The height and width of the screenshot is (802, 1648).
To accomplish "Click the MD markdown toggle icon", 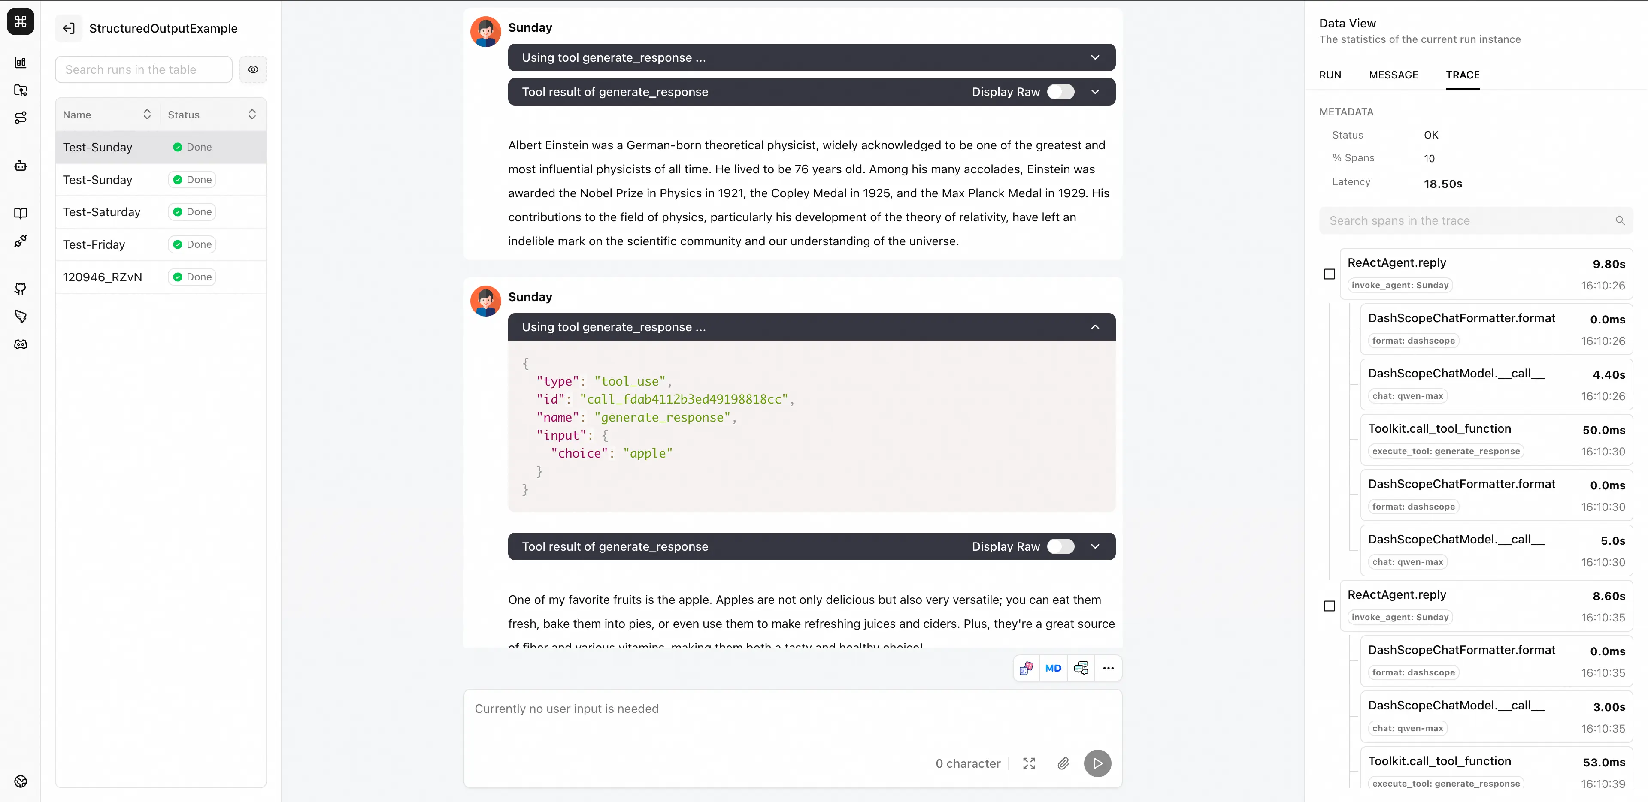I will (x=1053, y=668).
